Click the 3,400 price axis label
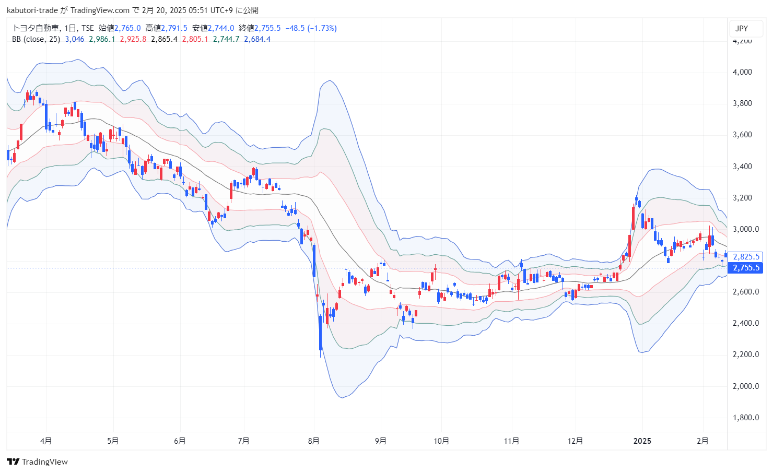773x473 pixels. [x=743, y=167]
